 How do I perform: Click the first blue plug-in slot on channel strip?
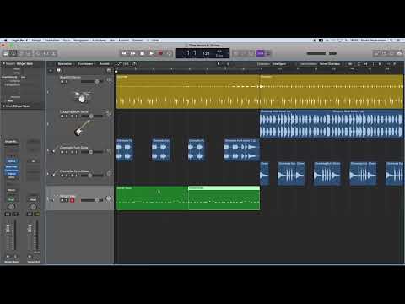coord(12,161)
